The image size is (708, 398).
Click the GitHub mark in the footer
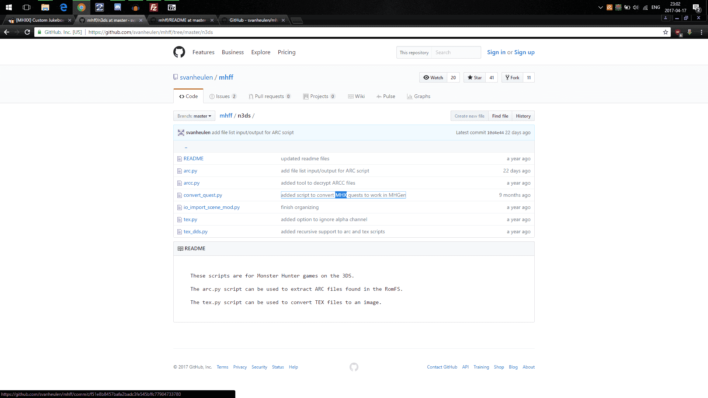(354, 367)
